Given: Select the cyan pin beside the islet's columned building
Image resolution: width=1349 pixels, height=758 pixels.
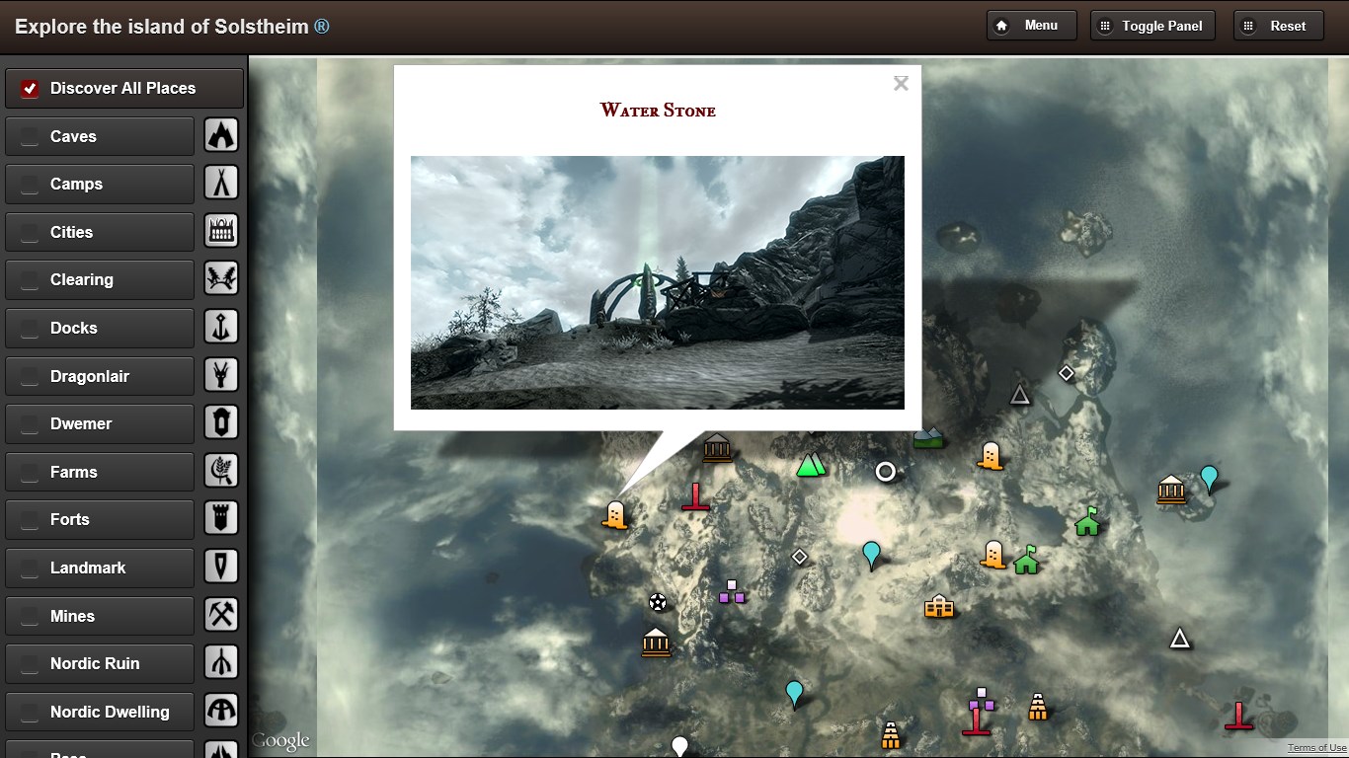Looking at the screenshot, I should (1209, 480).
